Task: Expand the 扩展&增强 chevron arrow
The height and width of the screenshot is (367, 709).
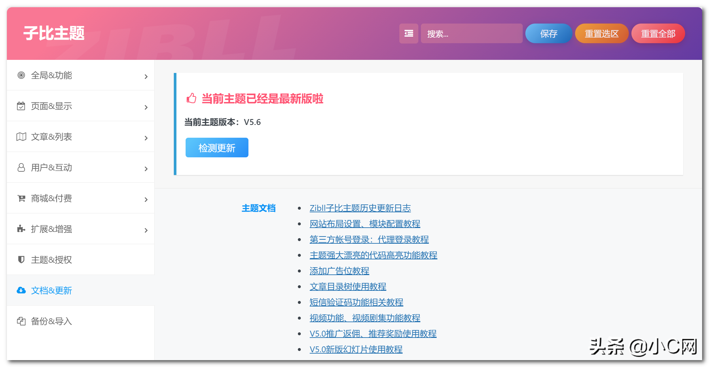Action: [146, 230]
